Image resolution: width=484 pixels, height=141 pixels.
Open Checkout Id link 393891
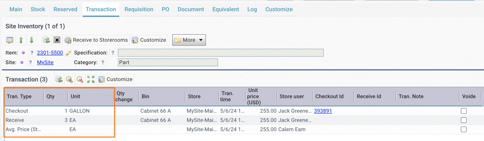(323, 111)
